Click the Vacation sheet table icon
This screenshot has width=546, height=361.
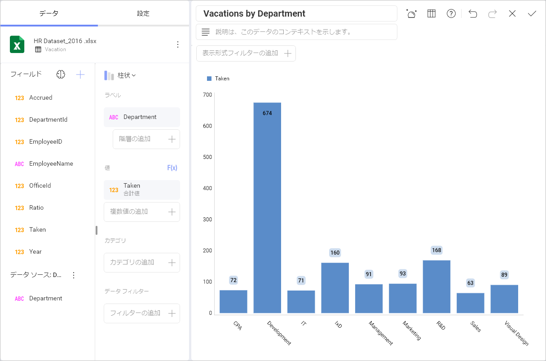click(38, 49)
